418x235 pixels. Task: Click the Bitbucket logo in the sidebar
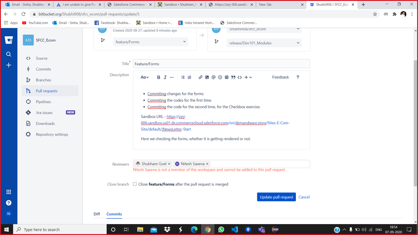click(9, 40)
